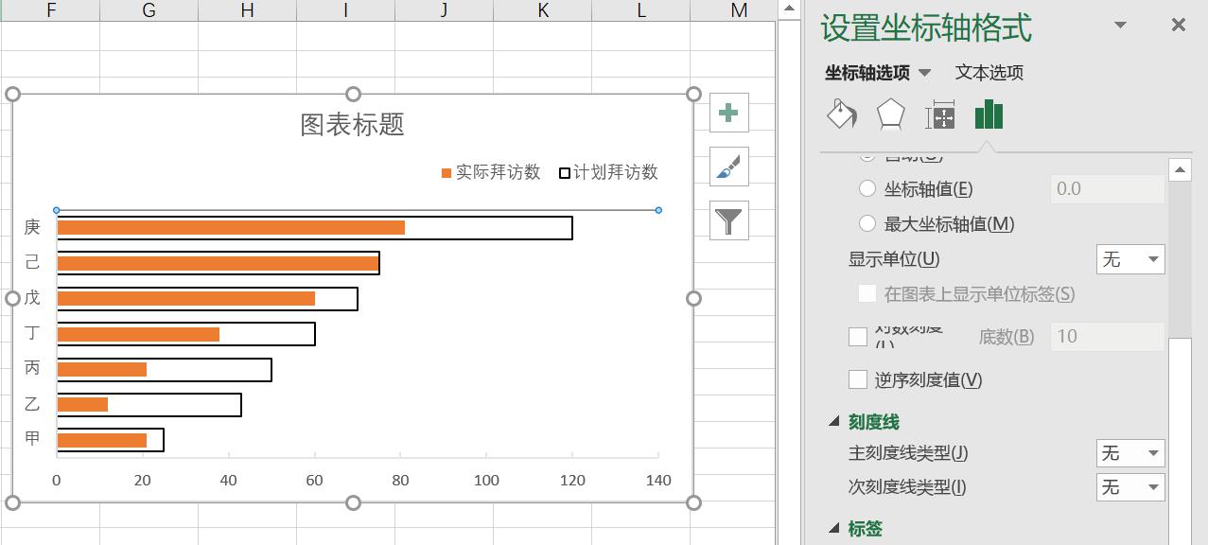Click the axis value 100
The height and width of the screenshot is (545, 1208).
(486, 481)
